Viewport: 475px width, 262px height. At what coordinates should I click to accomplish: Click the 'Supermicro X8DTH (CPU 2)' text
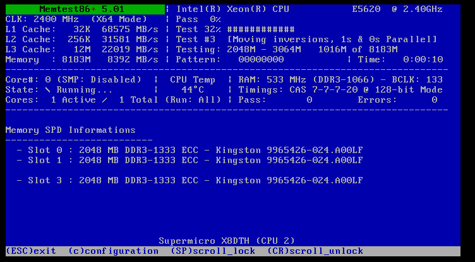[x=227, y=241]
